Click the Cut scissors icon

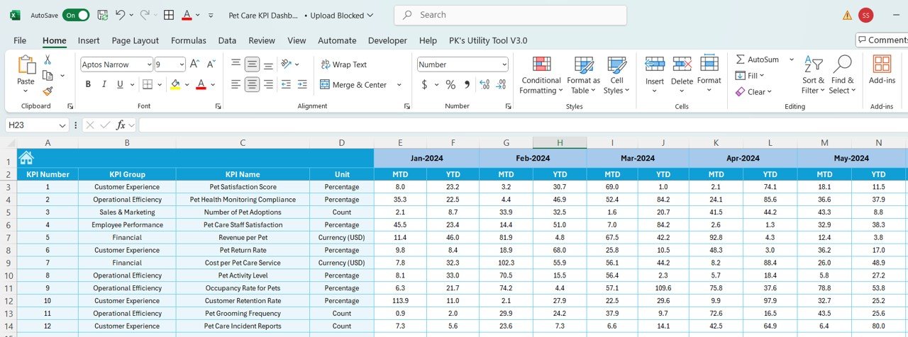48,60
